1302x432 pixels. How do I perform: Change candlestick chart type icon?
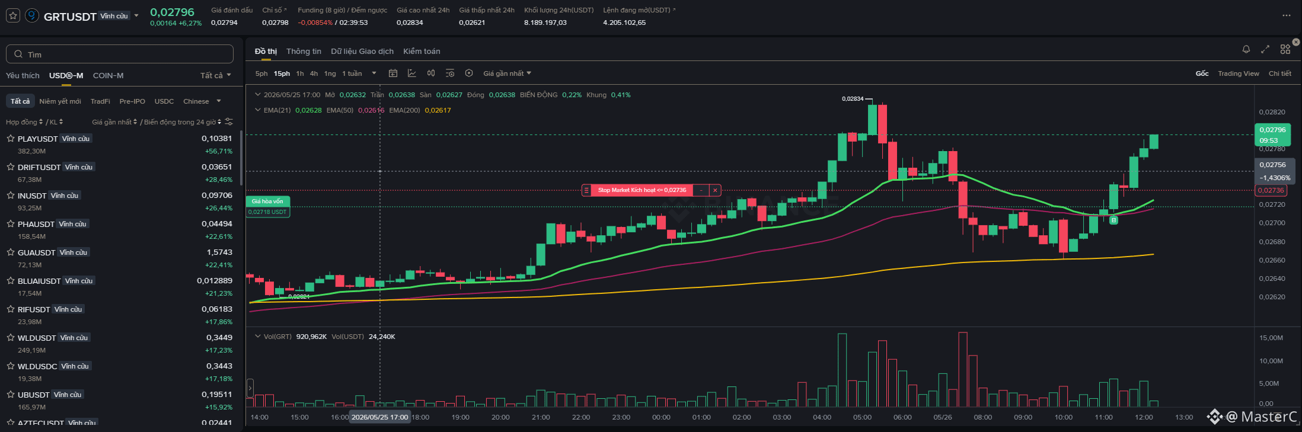tap(431, 73)
